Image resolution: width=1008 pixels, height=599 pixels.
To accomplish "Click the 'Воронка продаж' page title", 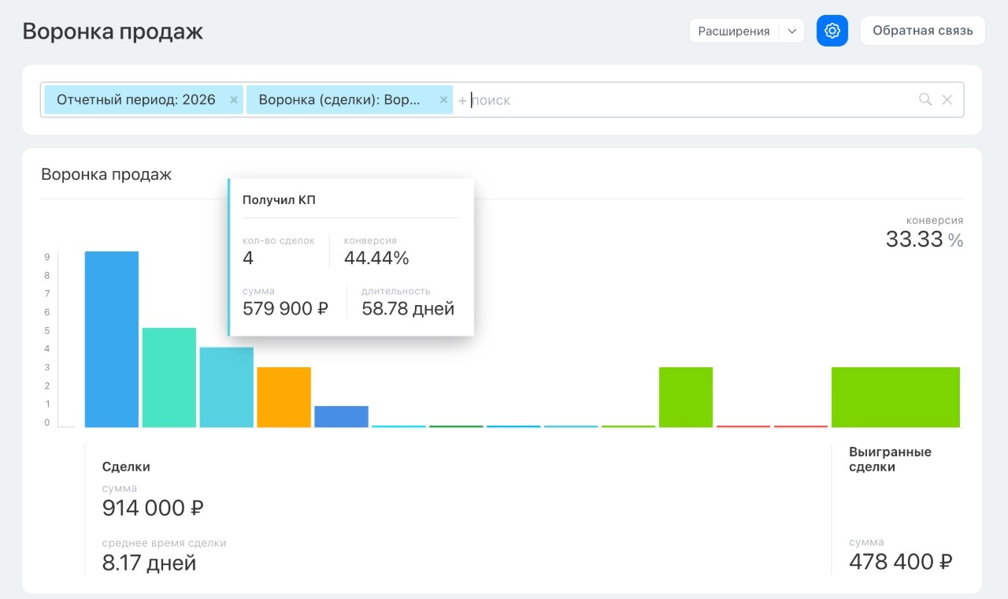I will (x=113, y=32).
